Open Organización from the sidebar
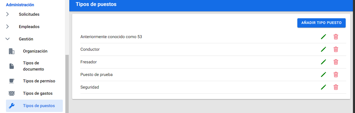This screenshot has width=355, height=113. click(35, 51)
